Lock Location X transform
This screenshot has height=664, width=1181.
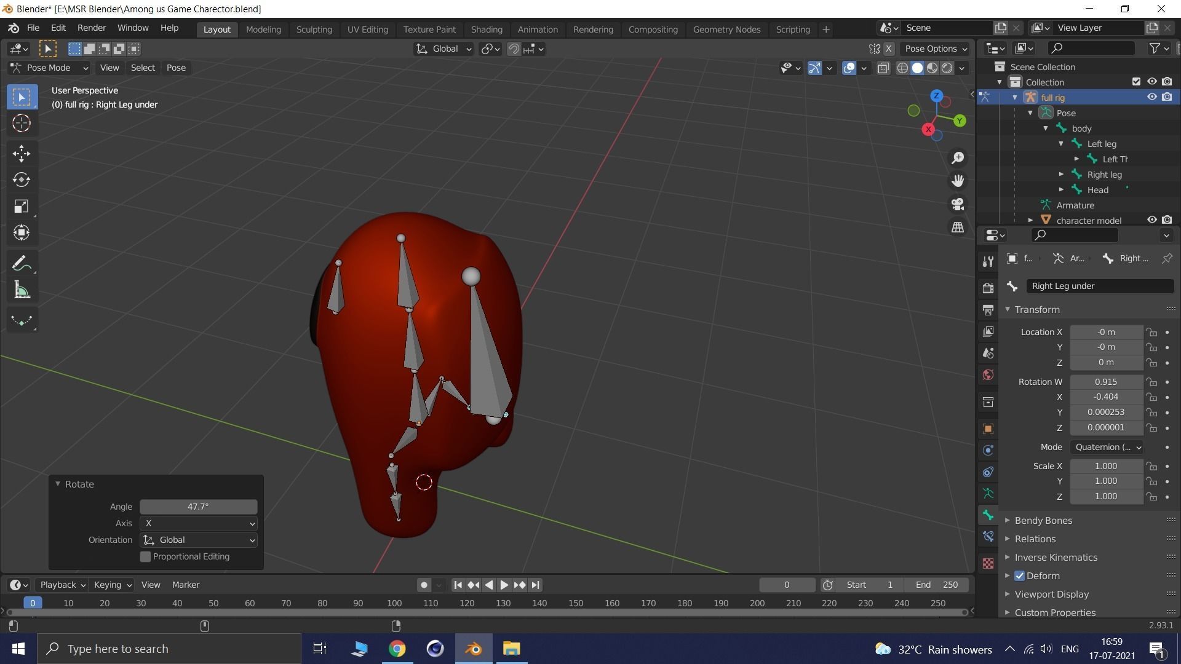(x=1151, y=332)
